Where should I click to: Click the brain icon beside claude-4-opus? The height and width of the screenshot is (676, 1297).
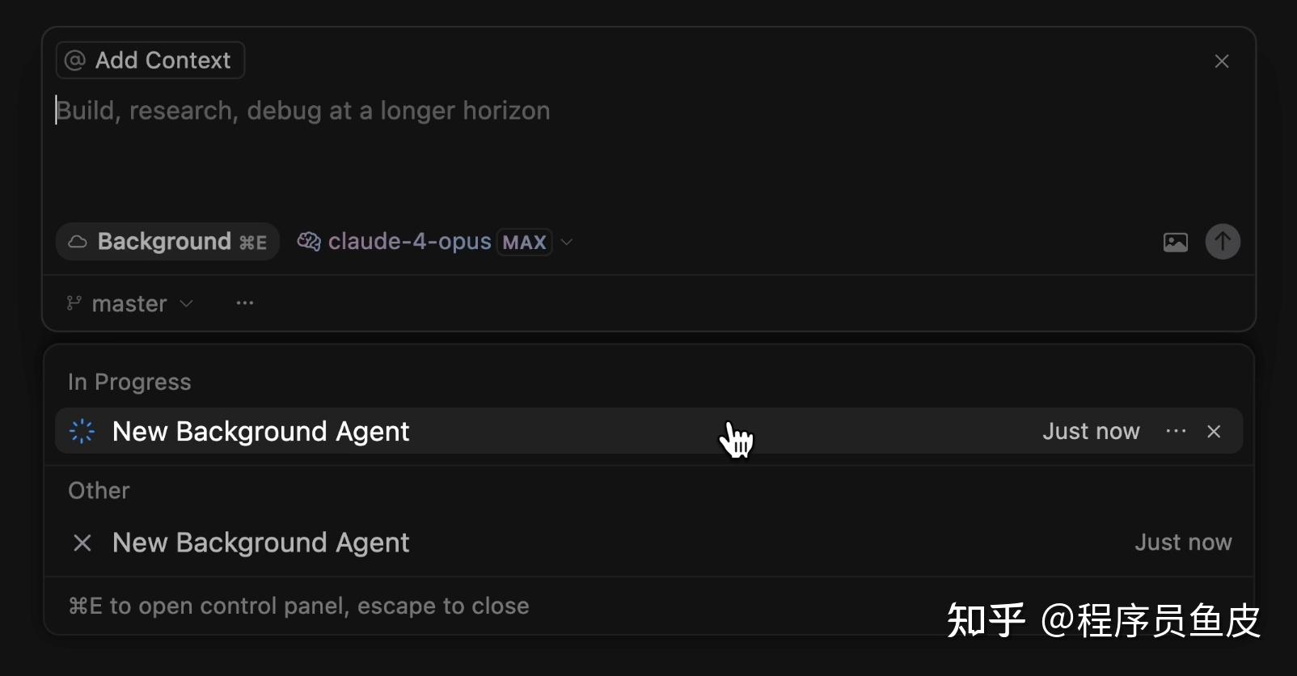pos(308,242)
